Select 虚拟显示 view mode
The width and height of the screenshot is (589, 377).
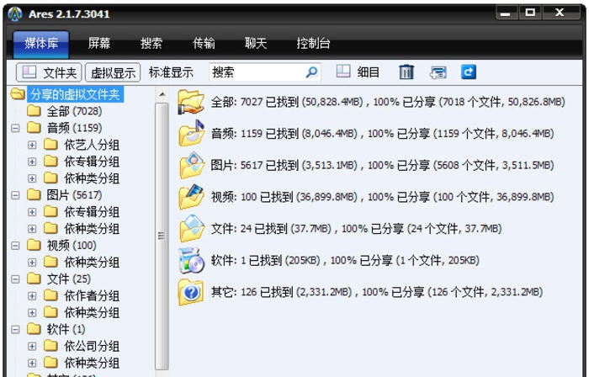point(113,72)
